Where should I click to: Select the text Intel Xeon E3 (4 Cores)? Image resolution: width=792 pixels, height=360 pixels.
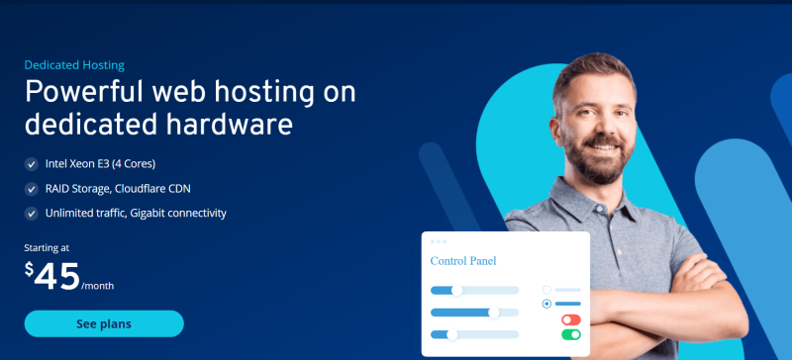100,164
